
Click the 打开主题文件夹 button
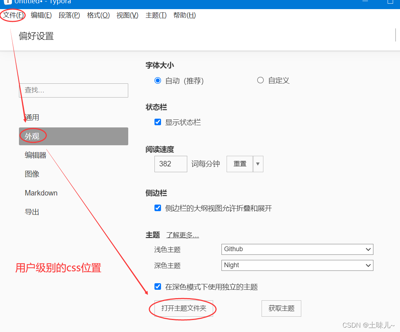click(x=184, y=309)
